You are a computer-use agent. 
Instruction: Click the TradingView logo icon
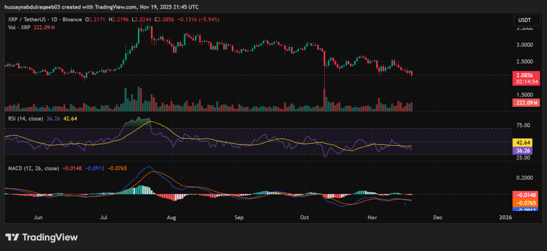point(13,237)
